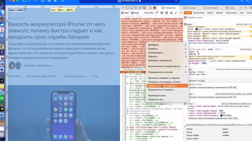This screenshot has width=252, height=141.
Task: Show errors via red exclamation icon
Action: click(x=155, y=8)
